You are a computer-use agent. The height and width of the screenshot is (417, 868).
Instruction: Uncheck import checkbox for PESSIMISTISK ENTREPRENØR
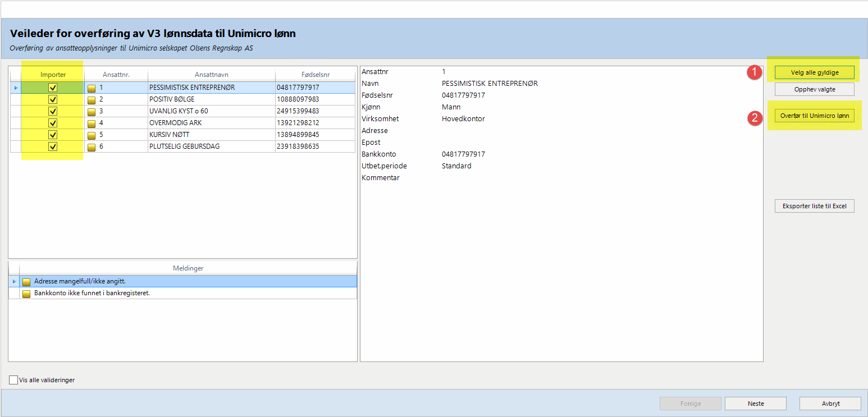click(x=53, y=88)
